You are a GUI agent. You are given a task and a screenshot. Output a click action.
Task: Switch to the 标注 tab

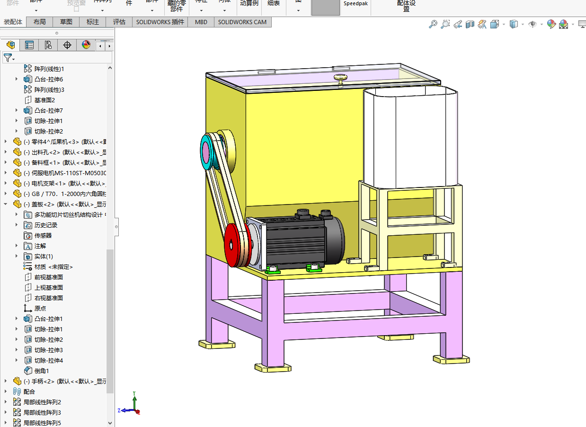click(93, 22)
